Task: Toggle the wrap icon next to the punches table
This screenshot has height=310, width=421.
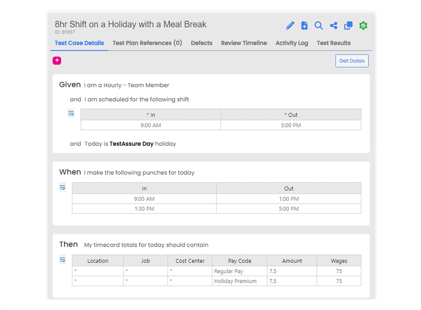Action: coord(62,187)
